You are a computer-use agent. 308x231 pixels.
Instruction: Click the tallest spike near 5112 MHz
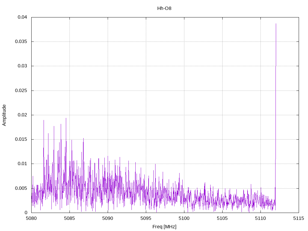(276, 117)
